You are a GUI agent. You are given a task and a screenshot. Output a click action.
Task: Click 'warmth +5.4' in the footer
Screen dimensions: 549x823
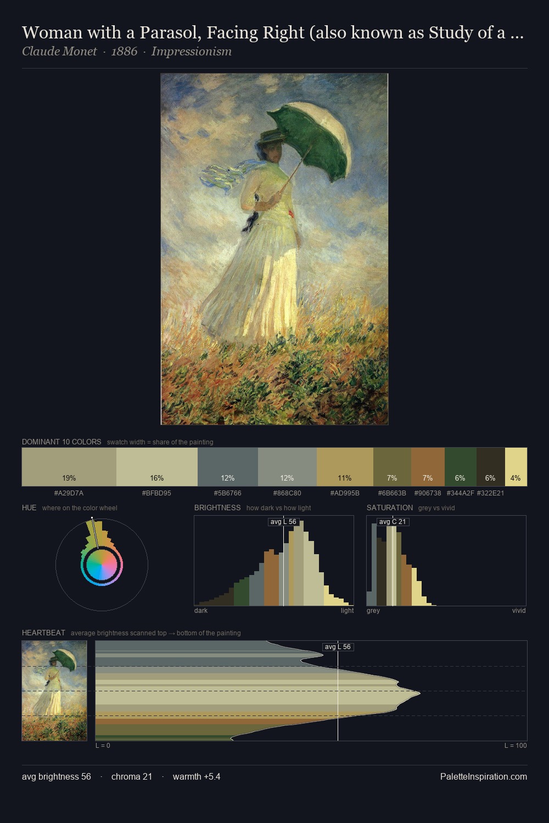tap(197, 776)
